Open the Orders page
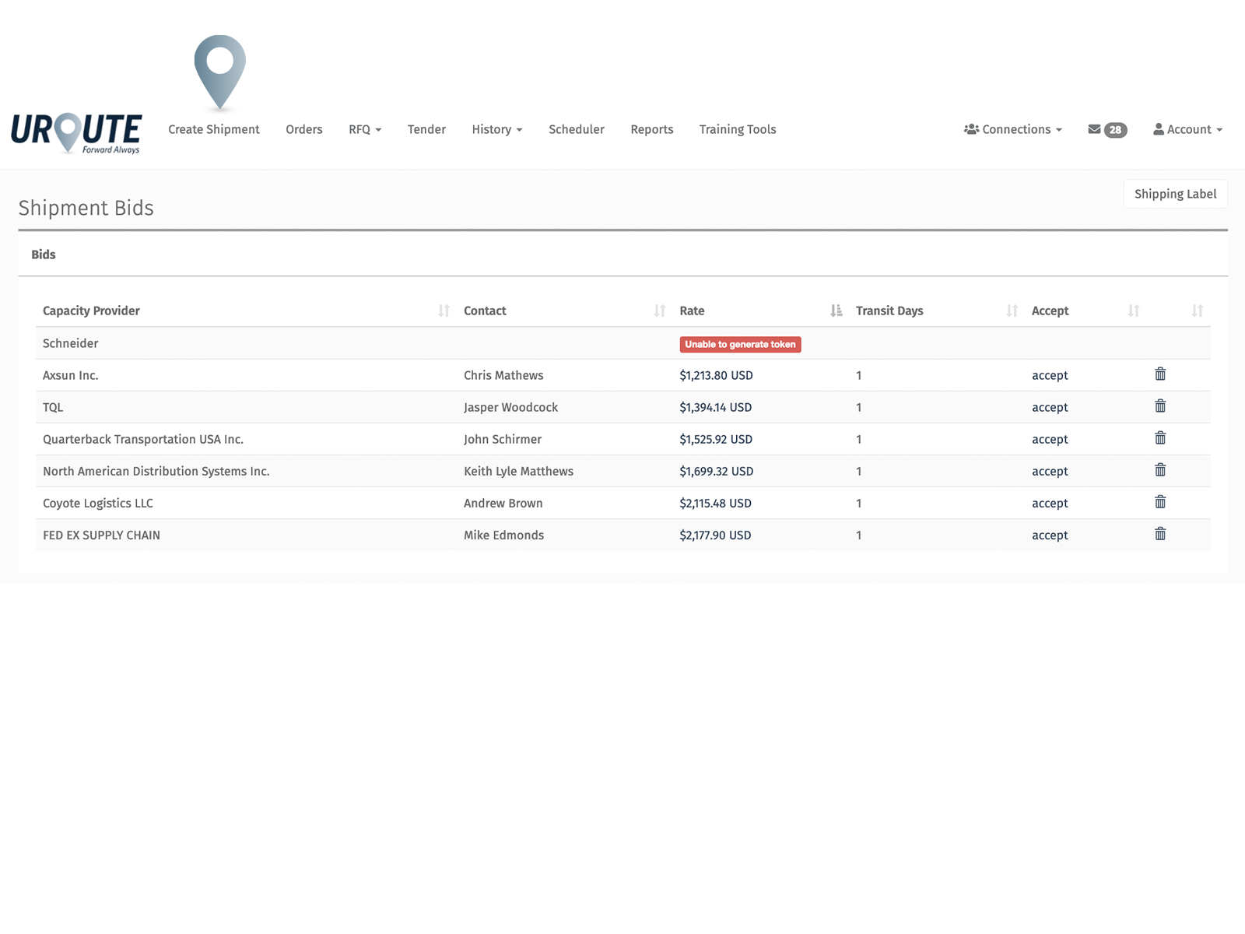Image resolution: width=1245 pixels, height=934 pixels. click(304, 130)
